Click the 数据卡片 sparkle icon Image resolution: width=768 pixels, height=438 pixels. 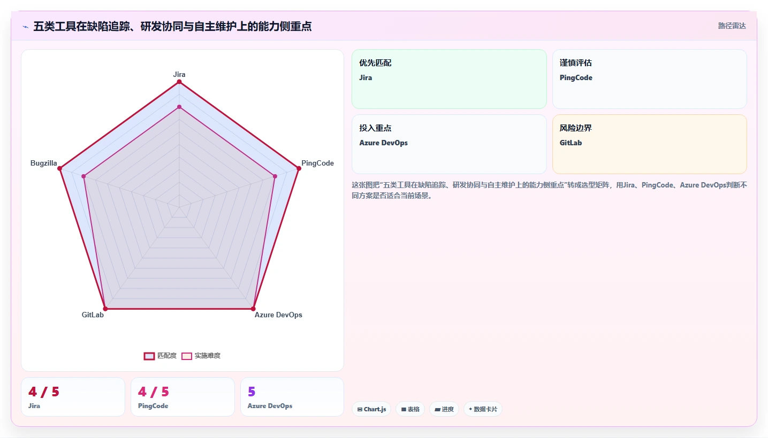[x=470, y=409]
